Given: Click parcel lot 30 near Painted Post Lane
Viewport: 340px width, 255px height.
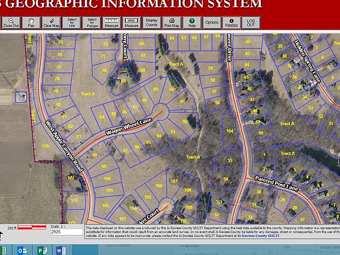Looking at the screenshot, I should pos(259,192).
